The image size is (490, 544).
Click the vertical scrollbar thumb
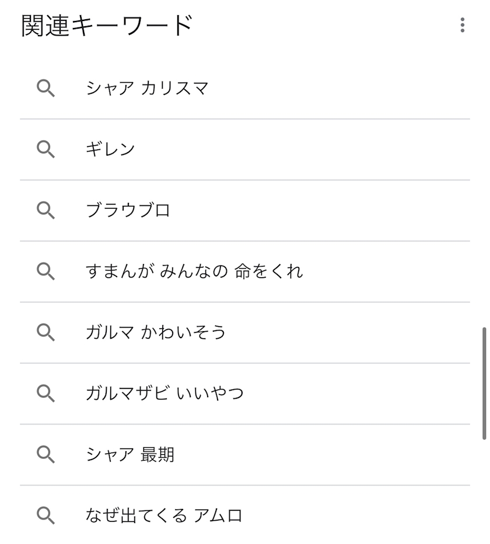(484, 384)
